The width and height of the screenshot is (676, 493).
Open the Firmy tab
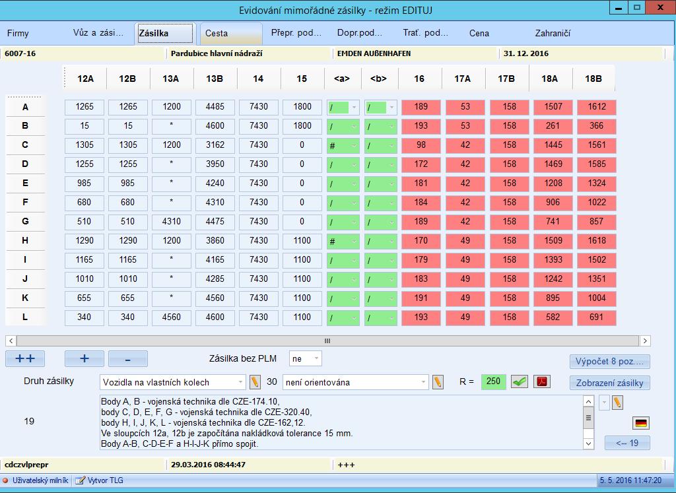click(x=18, y=33)
